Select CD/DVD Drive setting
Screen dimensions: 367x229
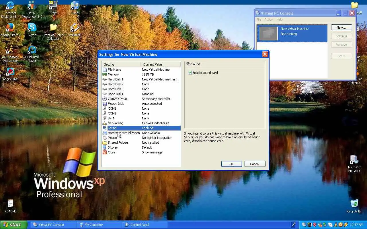pyautogui.click(x=141, y=99)
